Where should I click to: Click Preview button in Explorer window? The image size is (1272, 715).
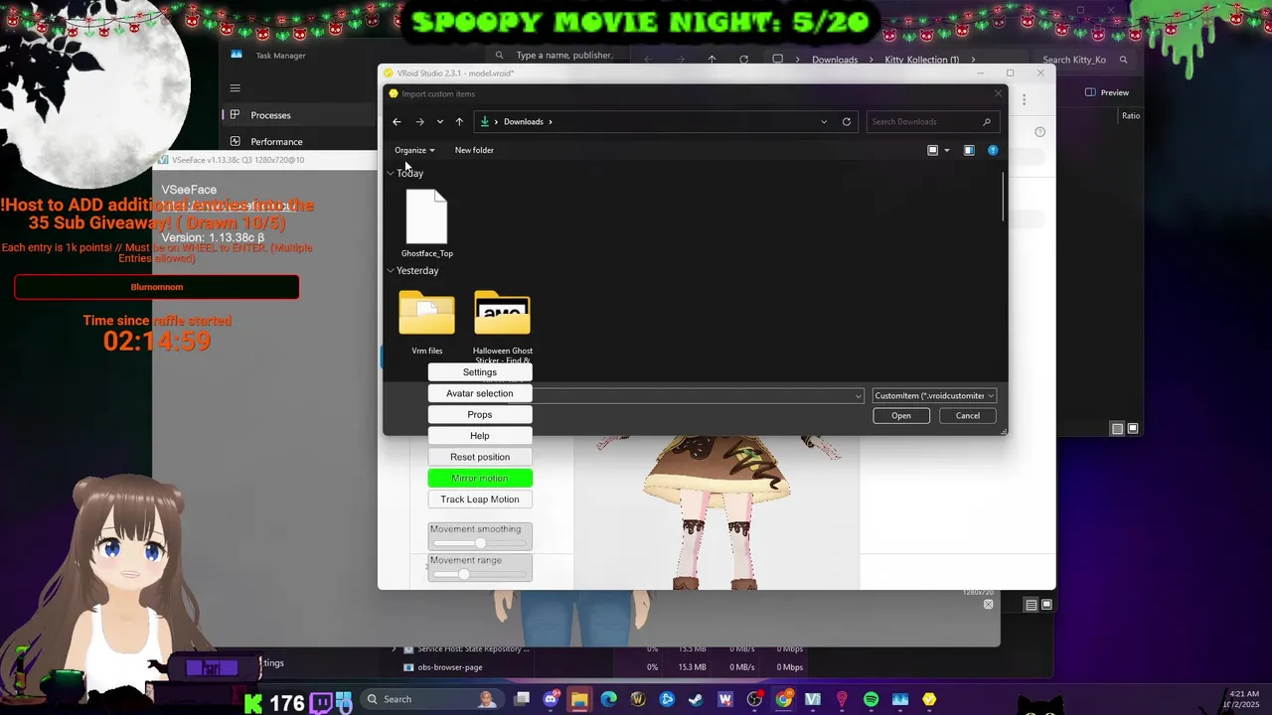point(1107,92)
